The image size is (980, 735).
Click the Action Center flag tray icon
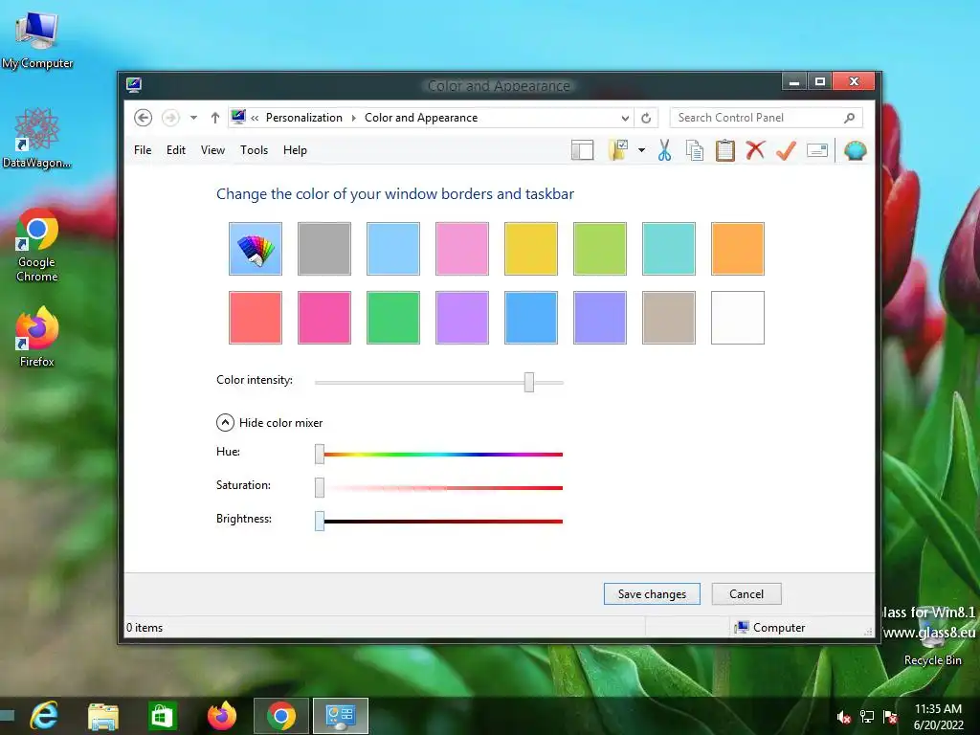tap(890, 717)
